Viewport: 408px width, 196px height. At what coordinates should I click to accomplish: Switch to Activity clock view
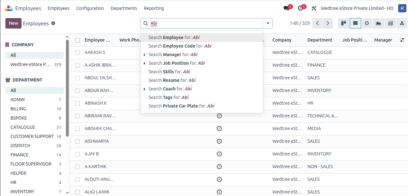(367, 23)
